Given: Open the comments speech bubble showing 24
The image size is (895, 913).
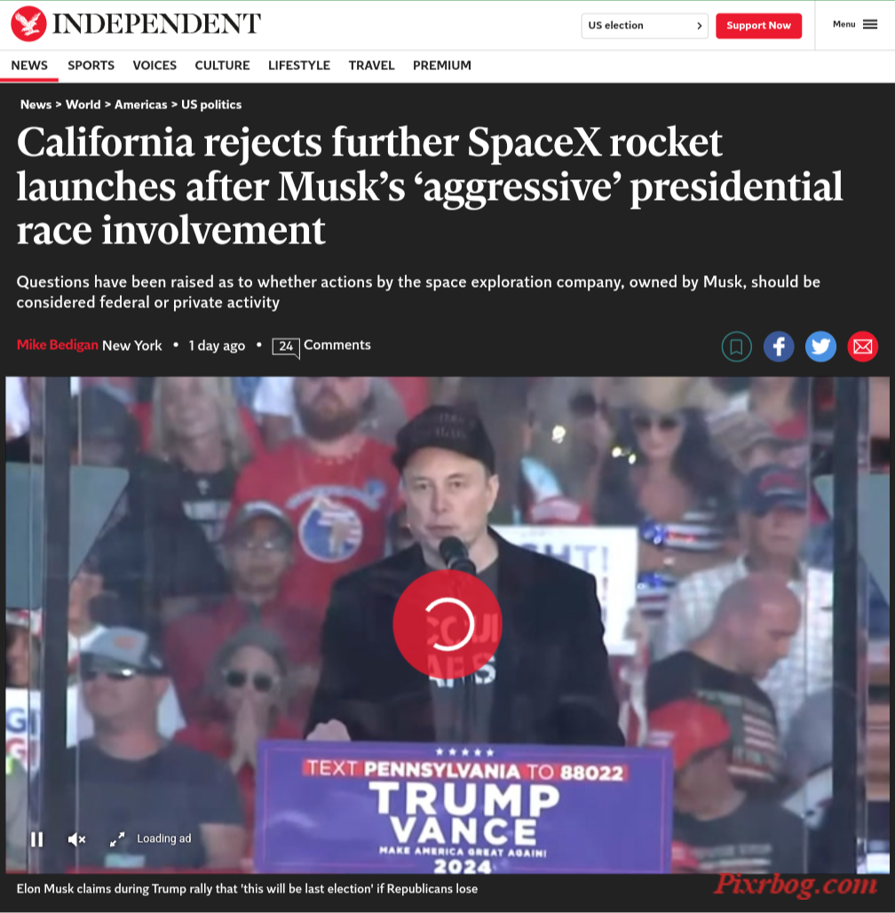Looking at the screenshot, I should [x=285, y=347].
